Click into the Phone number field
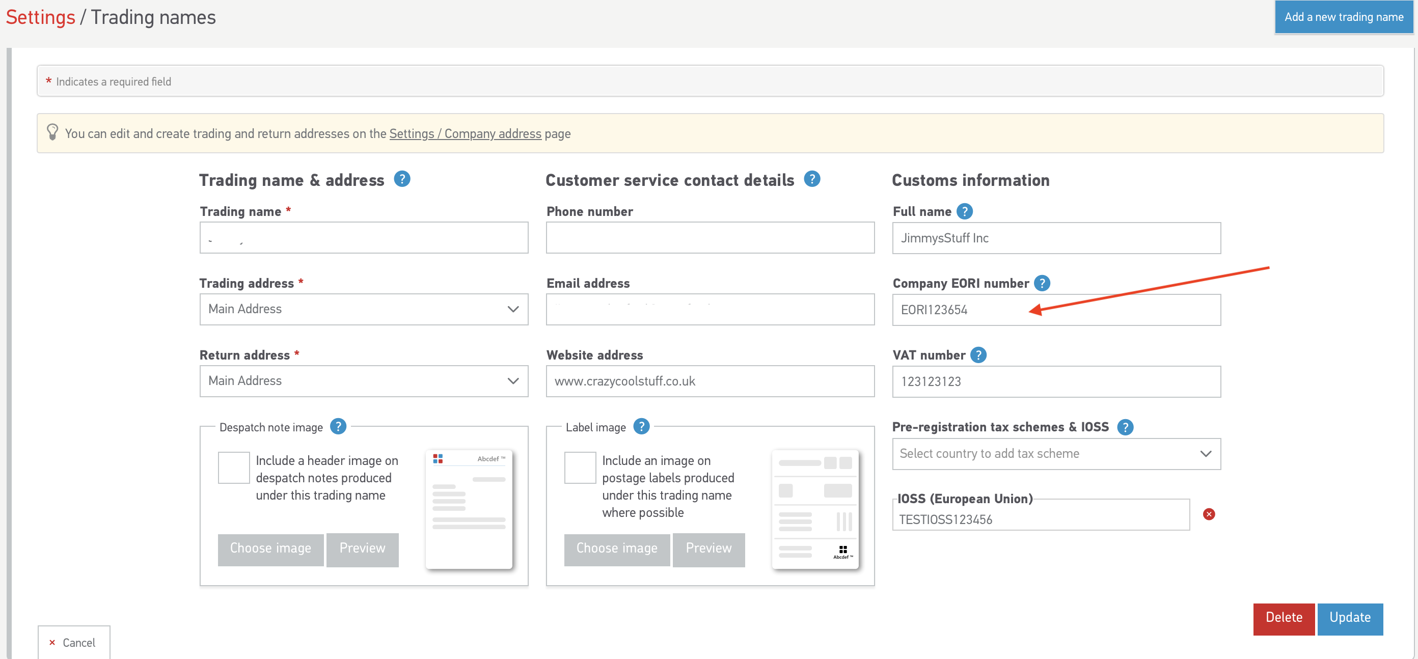The width and height of the screenshot is (1418, 659). click(x=710, y=238)
